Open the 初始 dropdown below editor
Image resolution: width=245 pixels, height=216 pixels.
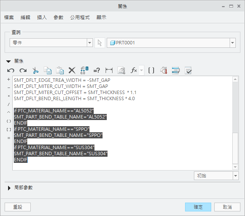pos(235,176)
